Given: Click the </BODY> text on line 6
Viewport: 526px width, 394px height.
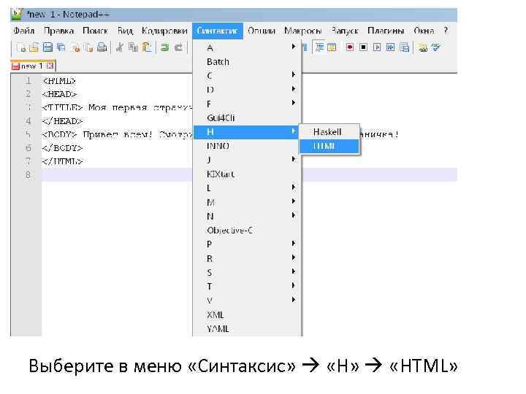Looking at the screenshot, I should click(x=62, y=147).
